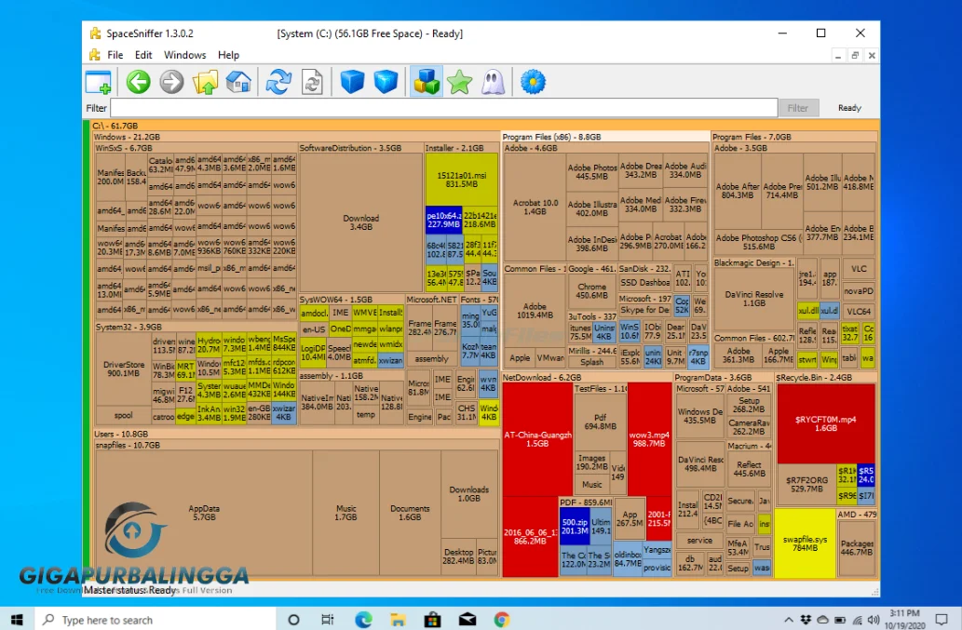Restore the inner document window
Image resolution: width=962 pixels, height=630 pixels.
[855, 56]
